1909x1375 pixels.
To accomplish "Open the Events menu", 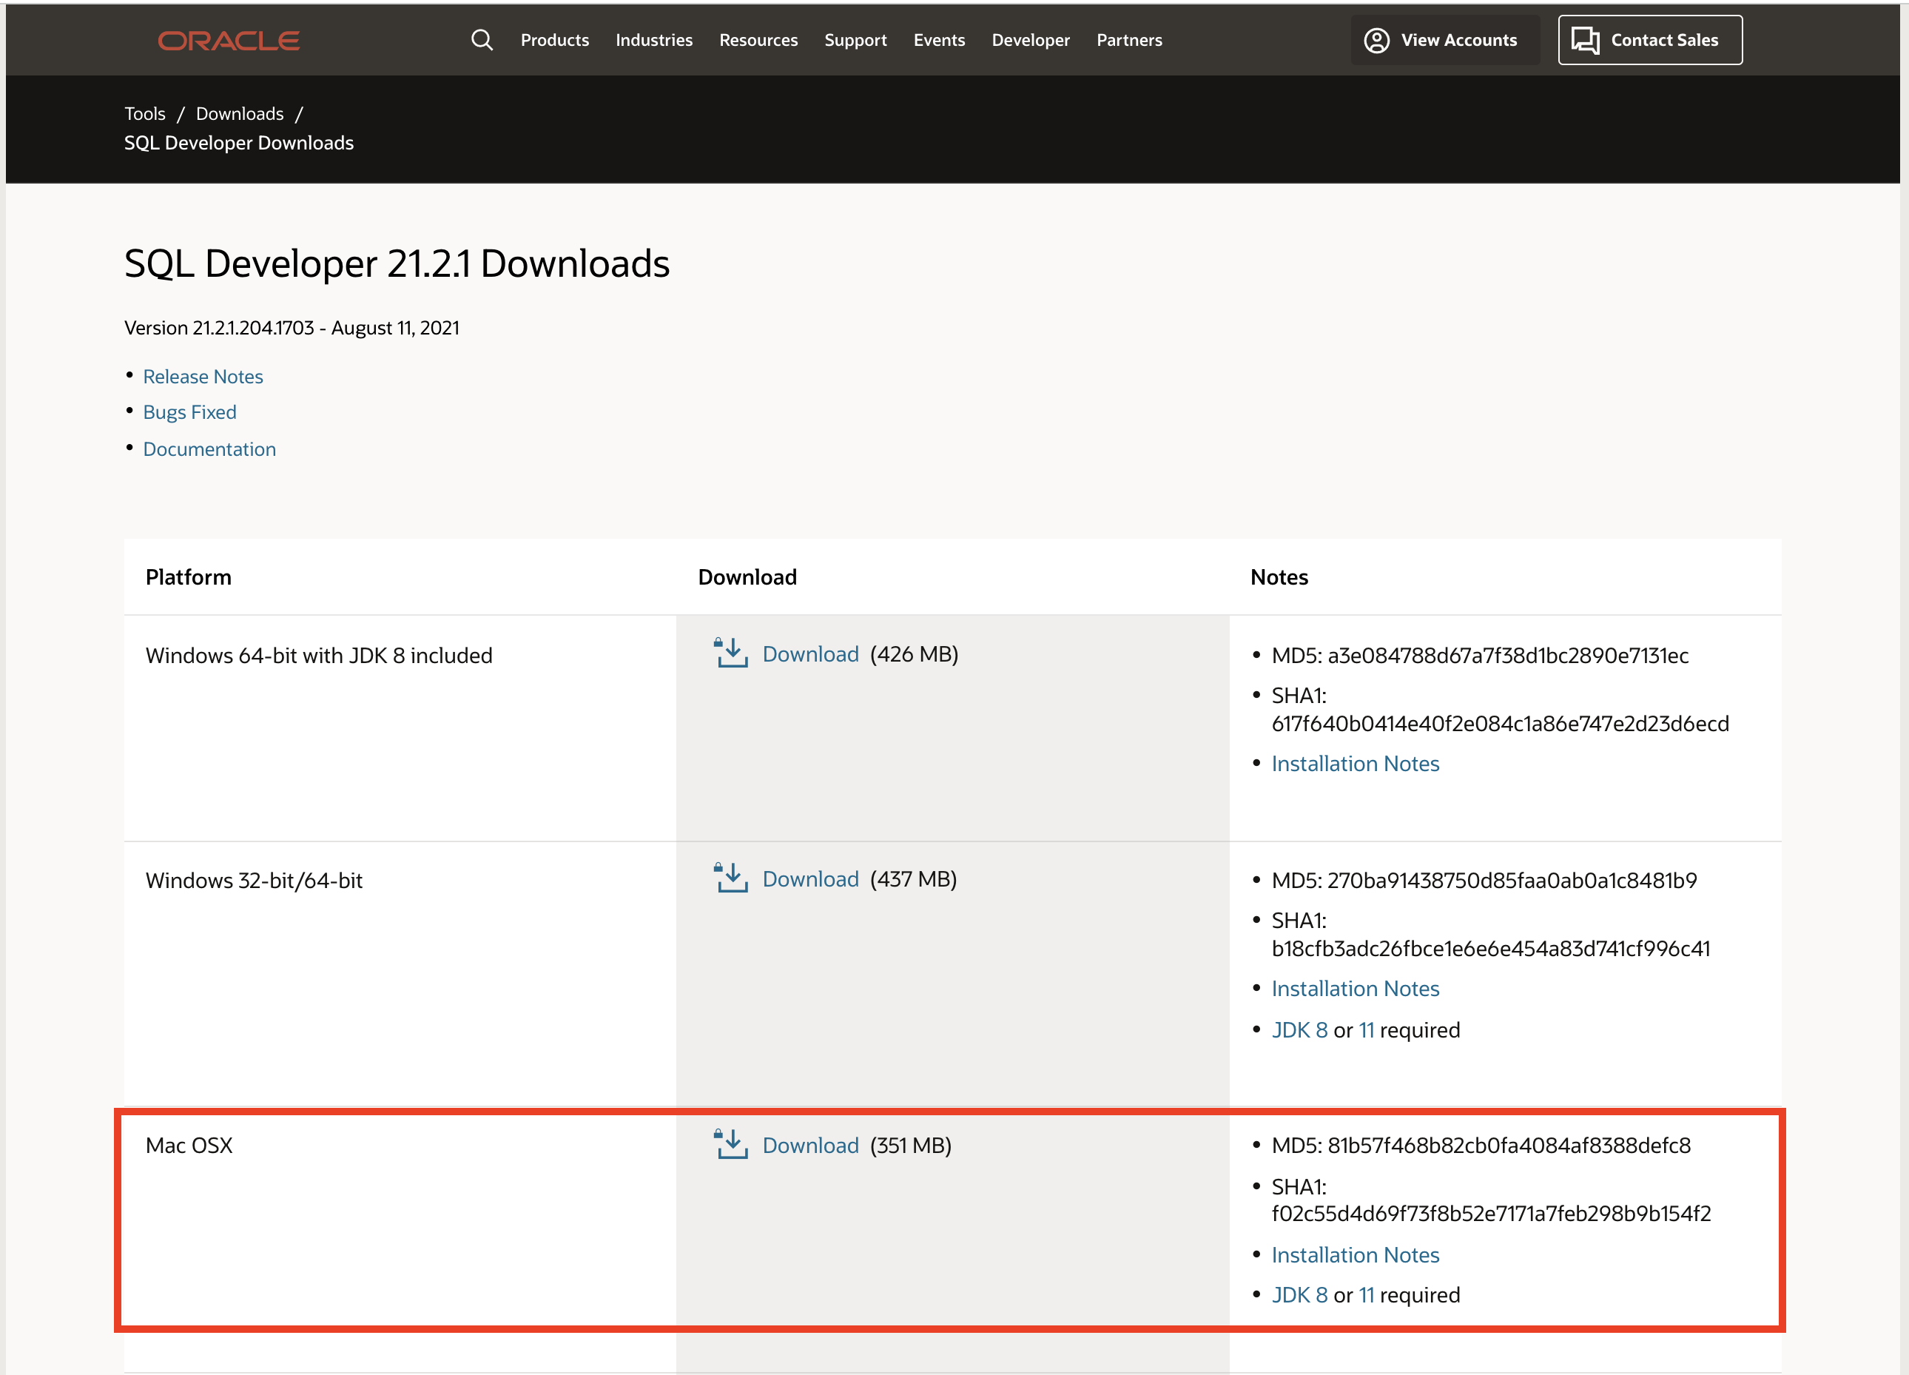I will [x=940, y=39].
